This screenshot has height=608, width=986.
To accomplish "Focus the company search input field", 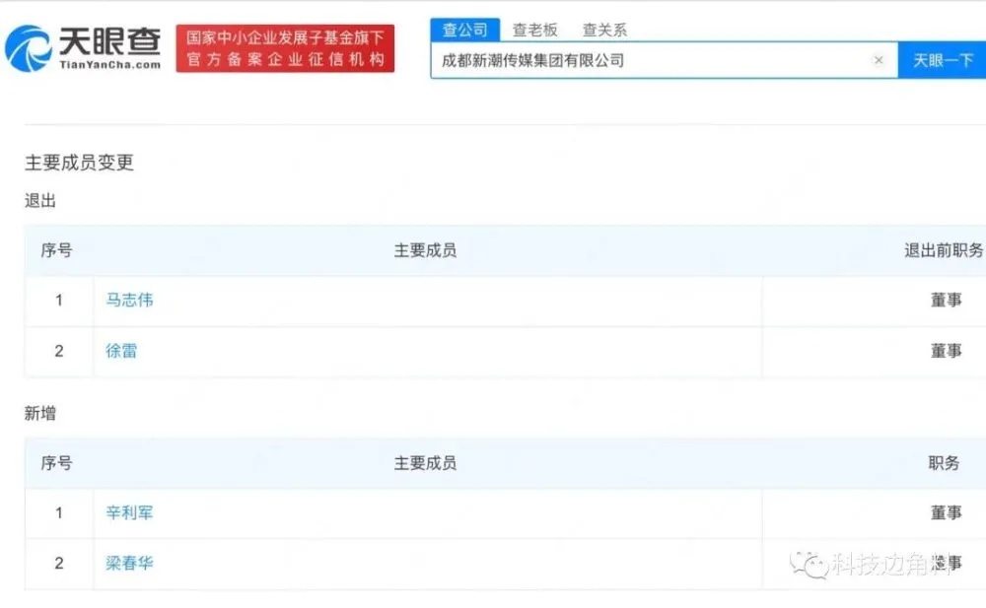I will coord(664,60).
